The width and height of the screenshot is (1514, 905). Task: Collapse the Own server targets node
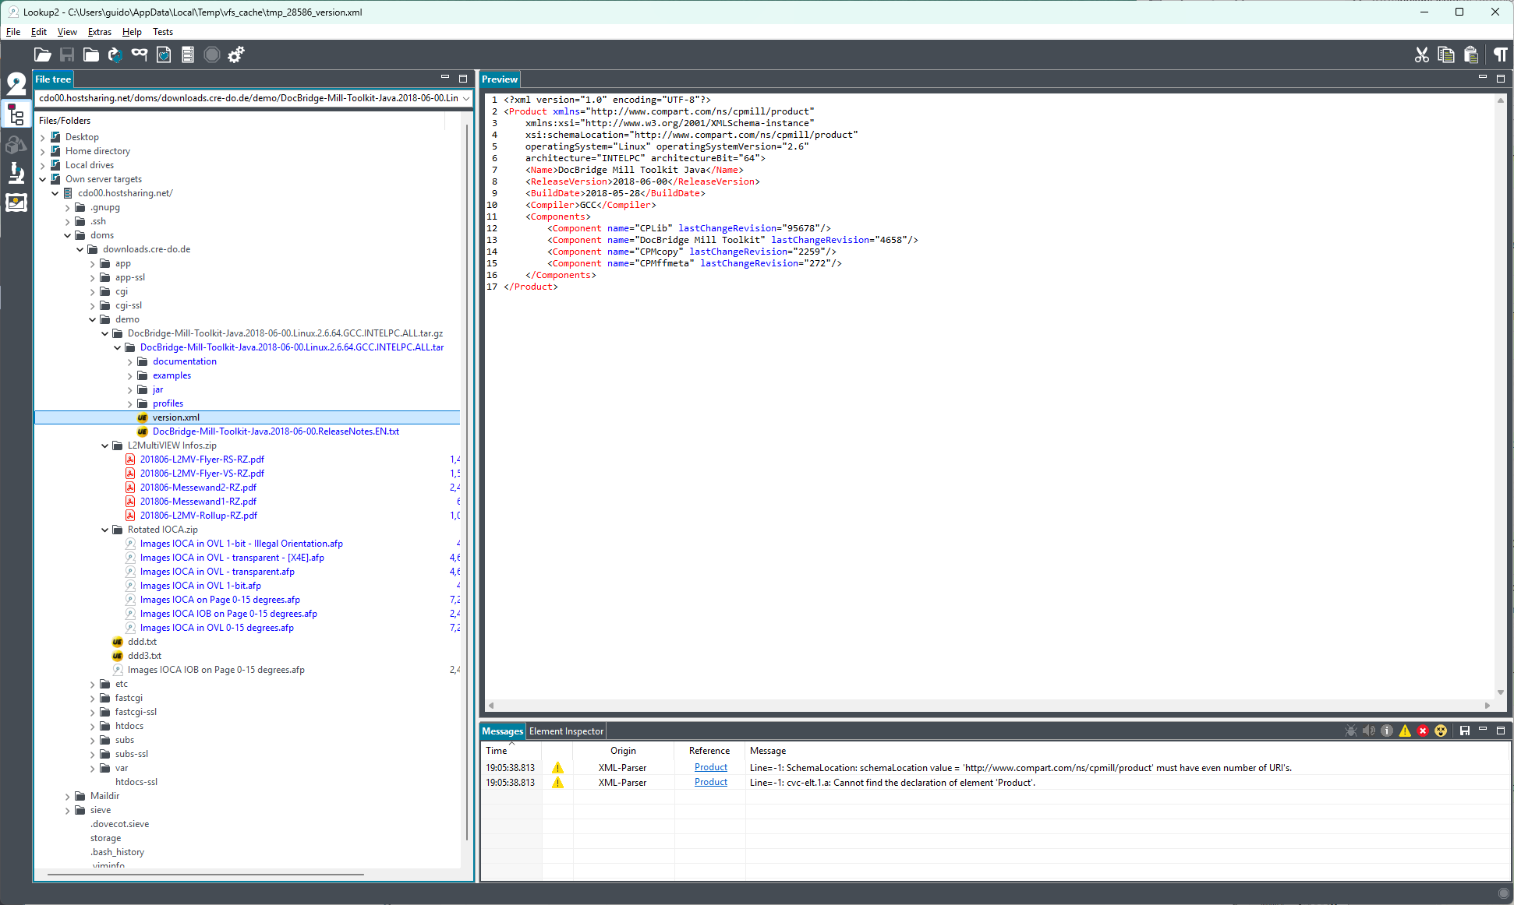(x=43, y=179)
